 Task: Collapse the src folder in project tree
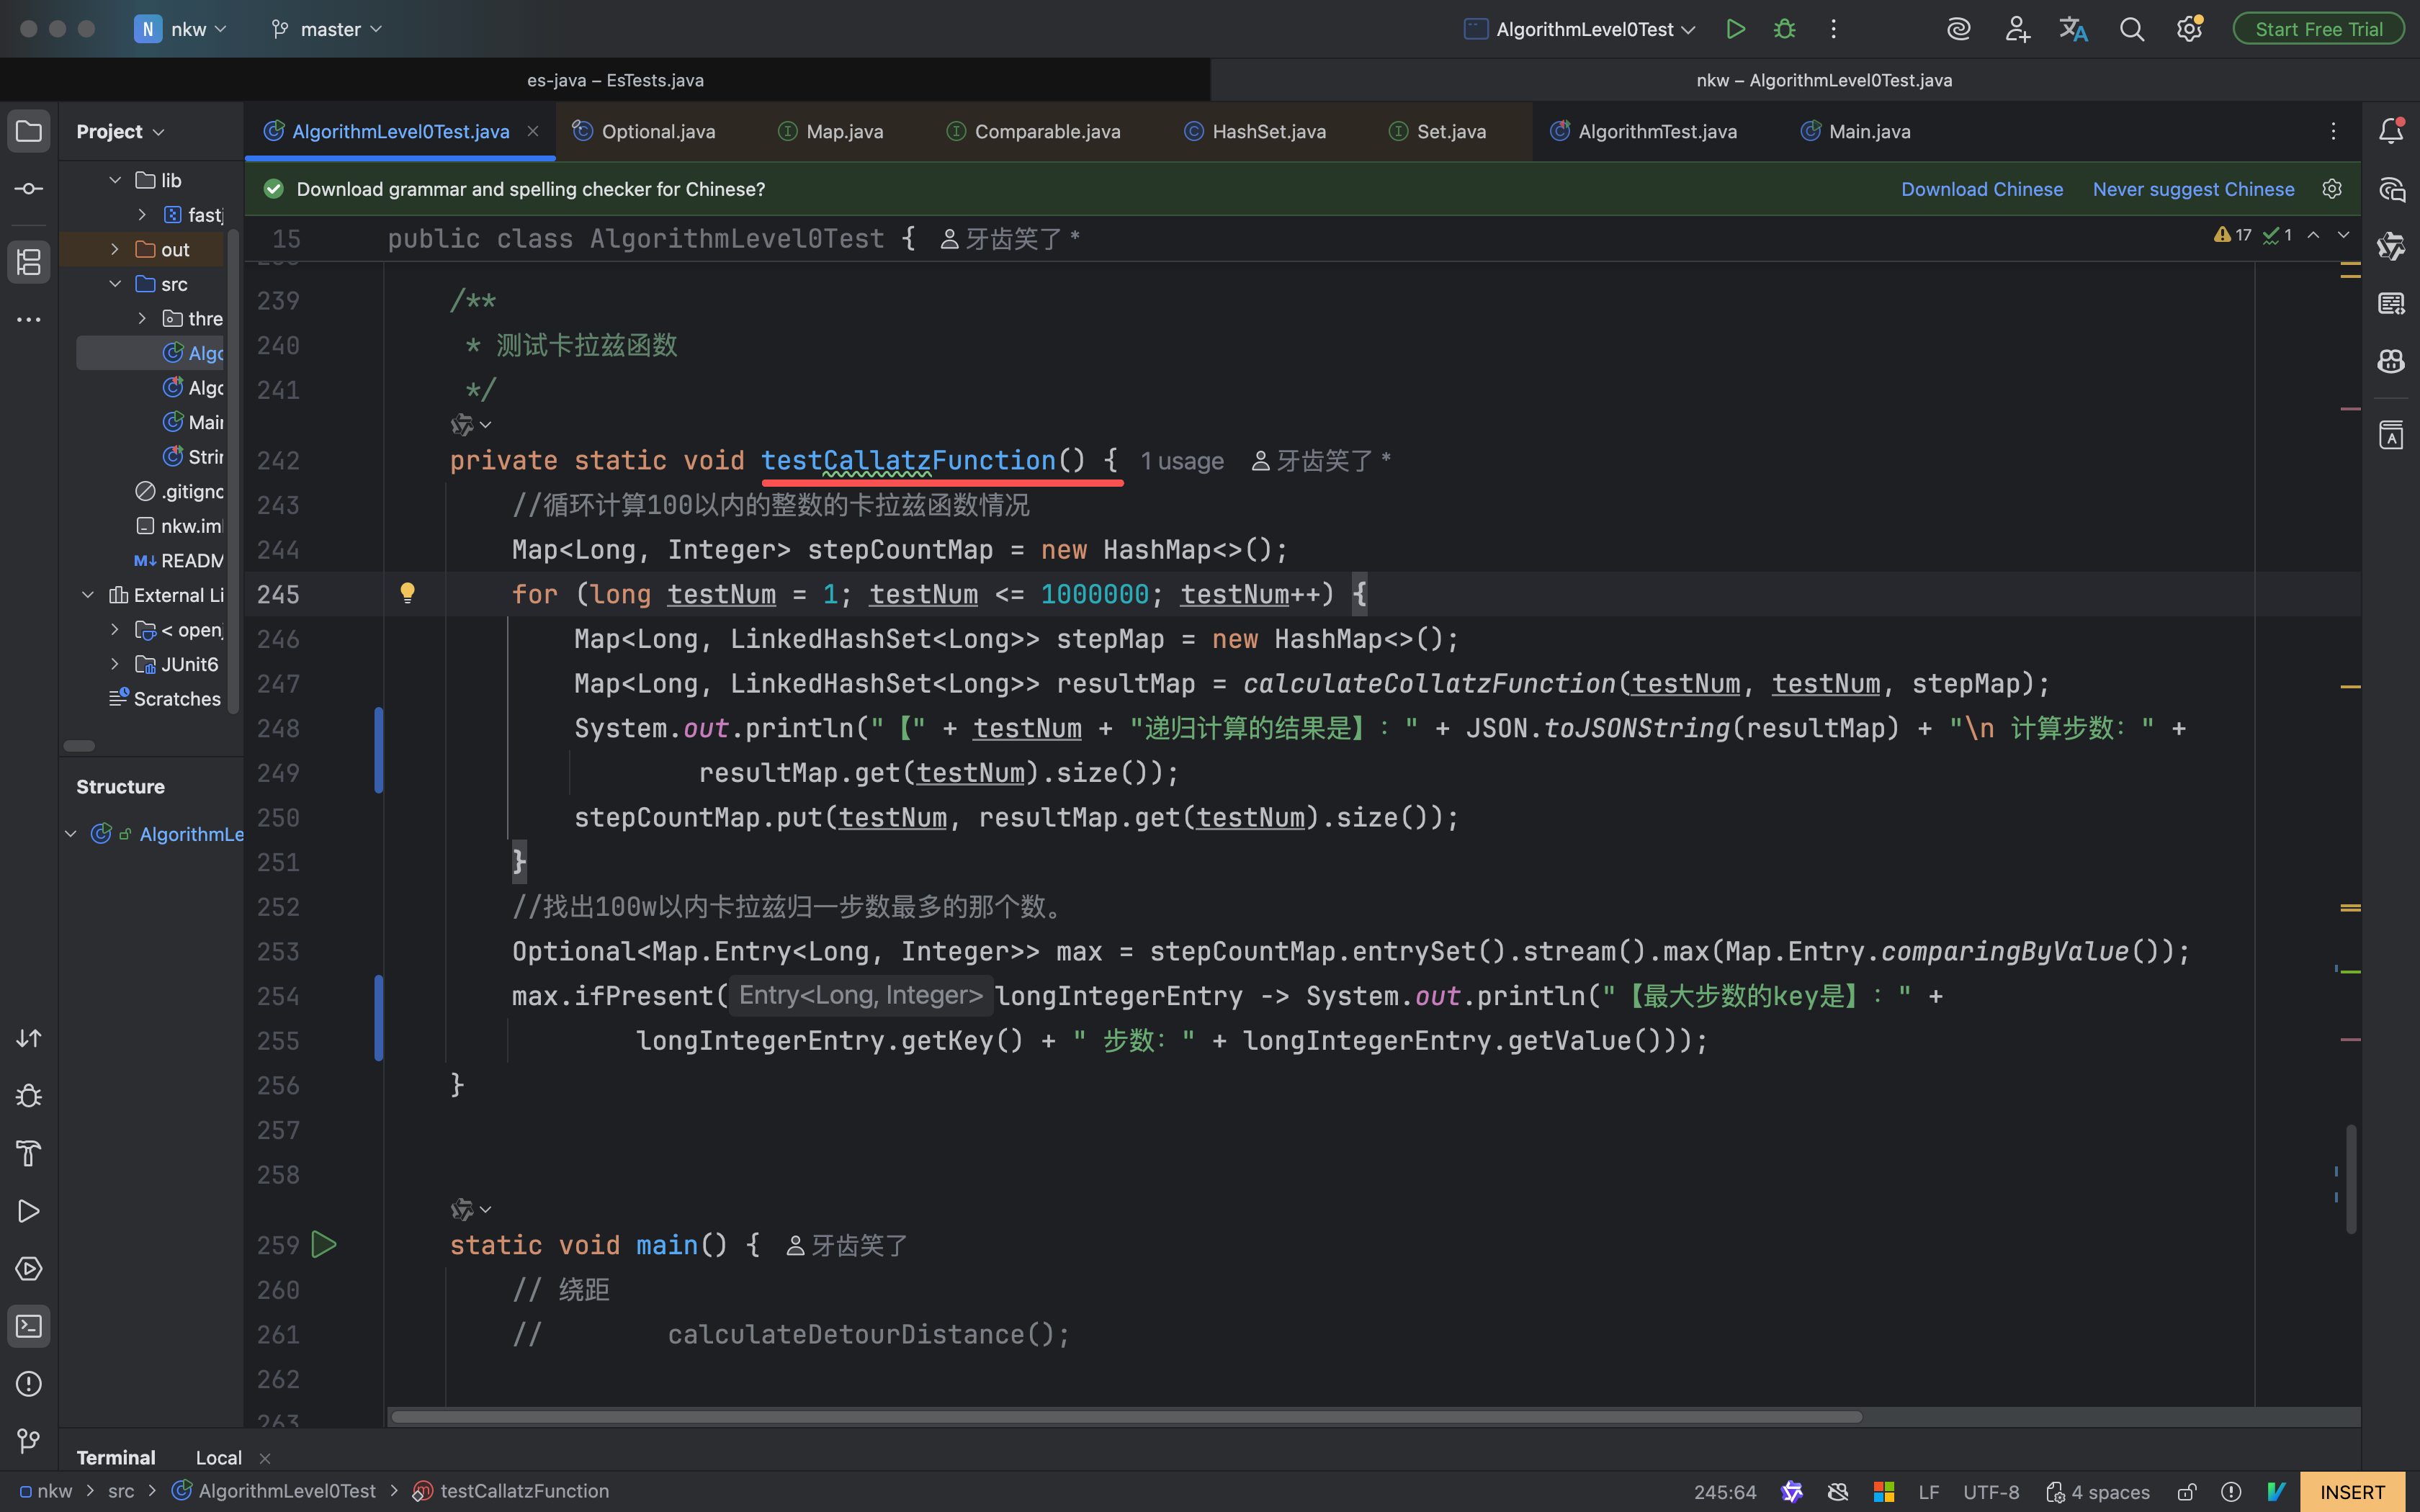pos(115,284)
